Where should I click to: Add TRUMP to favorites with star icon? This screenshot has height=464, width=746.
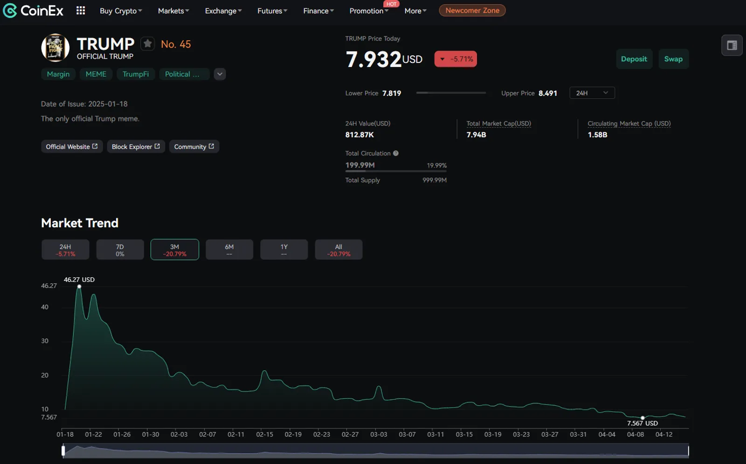pos(148,44)
